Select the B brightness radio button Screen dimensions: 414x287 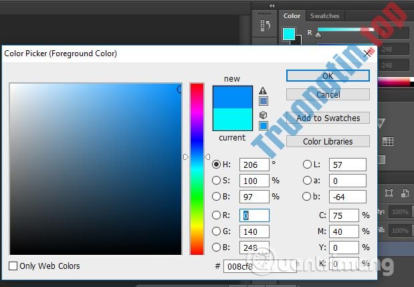(x=216, y=196)
